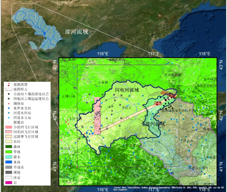Click the gray 闪电河 soil station dot
Image resolution: width=227 pixels, height=192 pixels.
(x=8, y=99)
